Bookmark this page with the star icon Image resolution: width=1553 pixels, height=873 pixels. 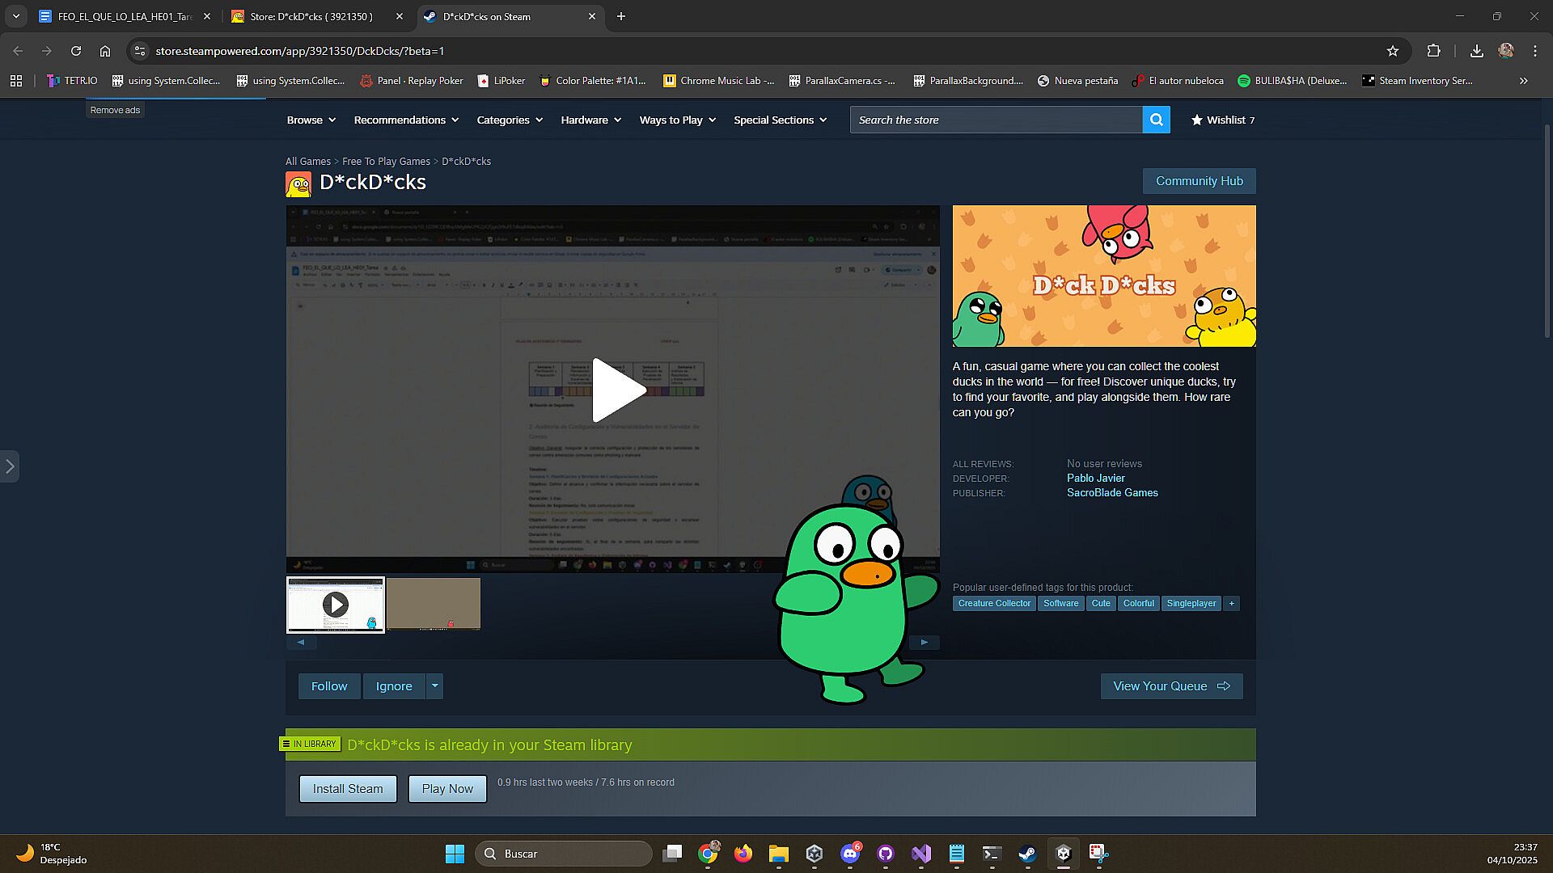coord(1392,51)
